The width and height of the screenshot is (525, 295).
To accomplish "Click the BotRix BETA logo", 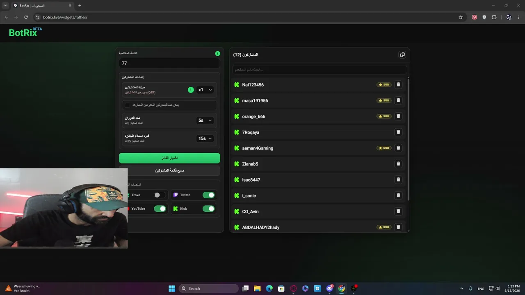I will 25,32.
